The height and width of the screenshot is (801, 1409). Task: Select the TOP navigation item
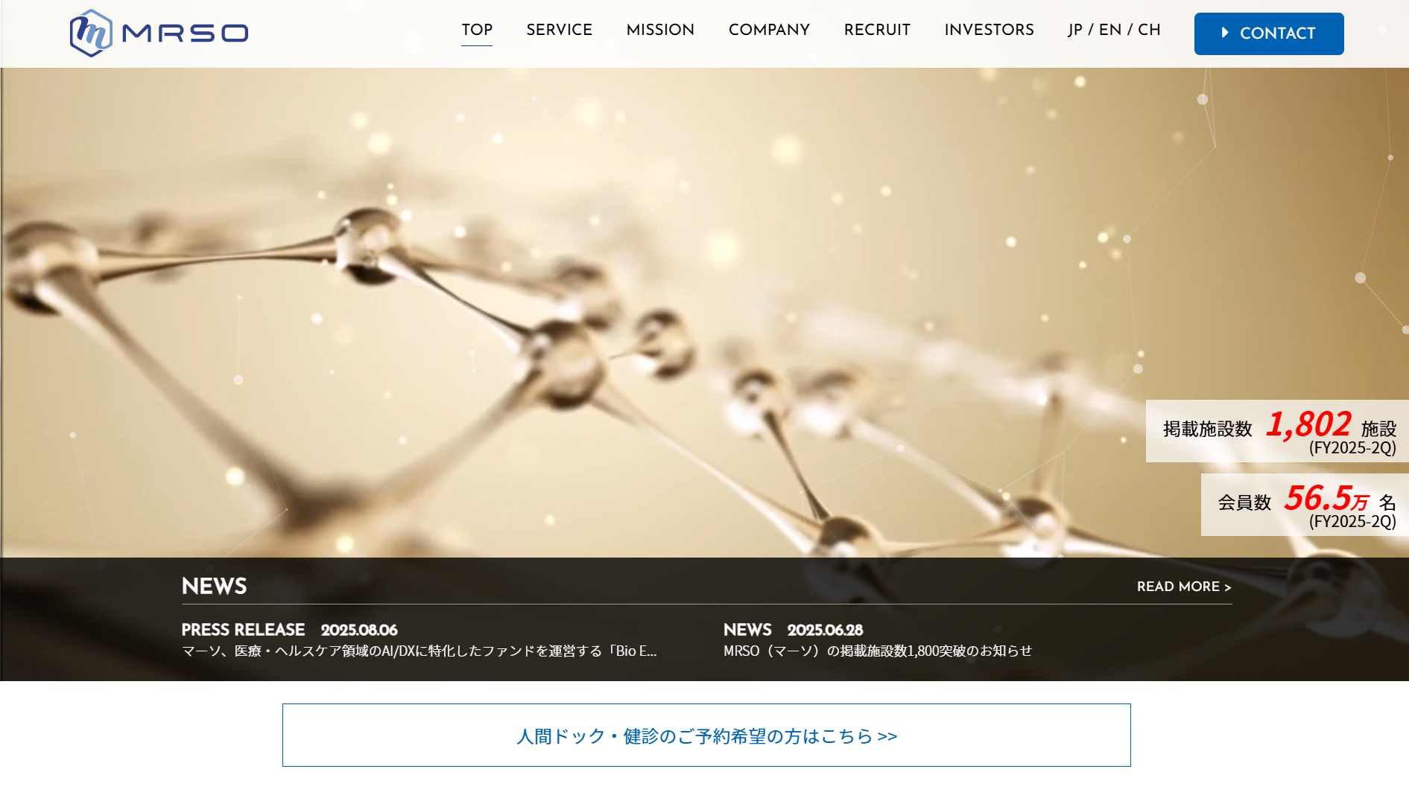pyautogui.click(x=477, y=30)
